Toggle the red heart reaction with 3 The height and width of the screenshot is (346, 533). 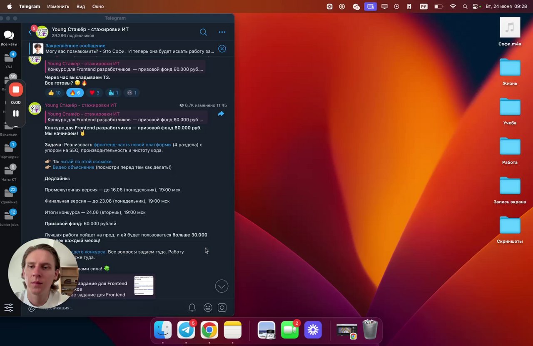tap(95, 93)
